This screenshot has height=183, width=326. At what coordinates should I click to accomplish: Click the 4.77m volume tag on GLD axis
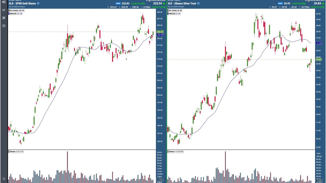pyautogui.click(x=160, y=180)
